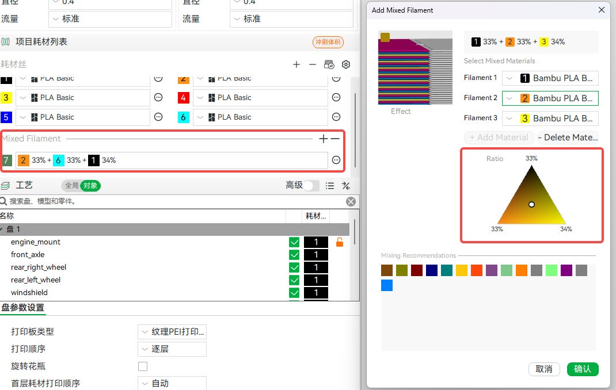Image resolution: width=616 pixels, height=390 pixels.
Task: Open filament settings gear icon
Action: pos(346,64)
